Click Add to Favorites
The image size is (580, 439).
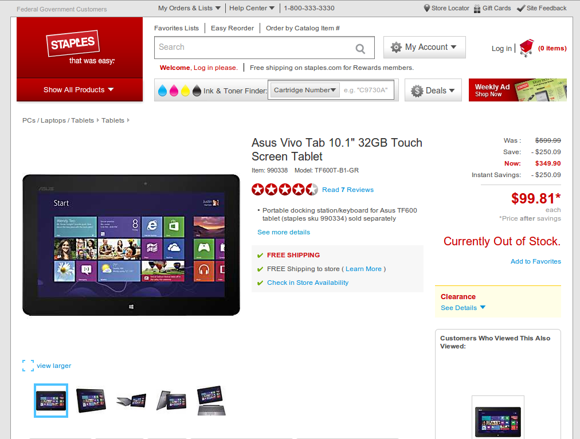536,261
